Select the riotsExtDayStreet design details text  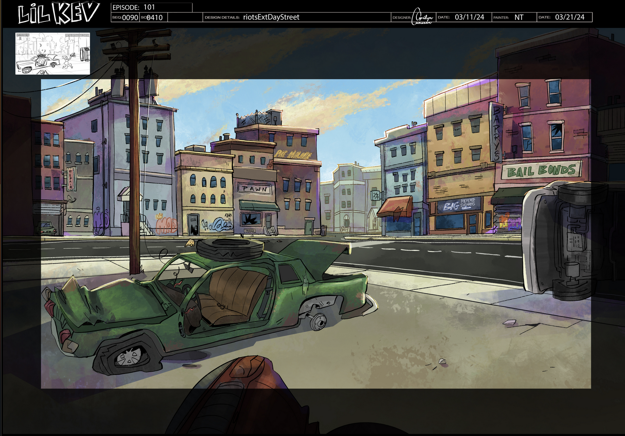pos(272,16)
